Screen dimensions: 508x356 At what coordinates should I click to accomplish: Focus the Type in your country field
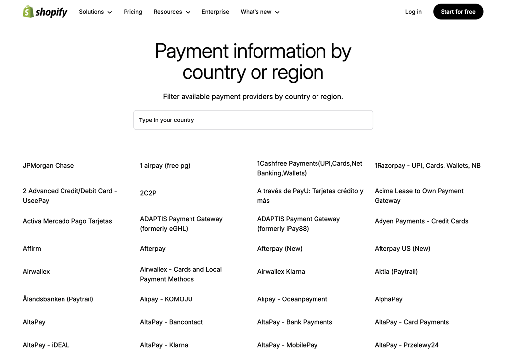253,120
